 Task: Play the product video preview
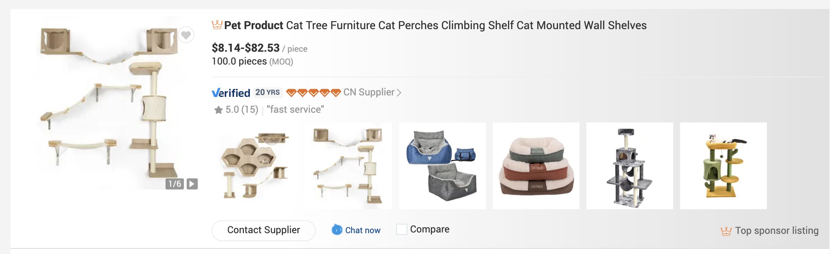coord(192,184)
